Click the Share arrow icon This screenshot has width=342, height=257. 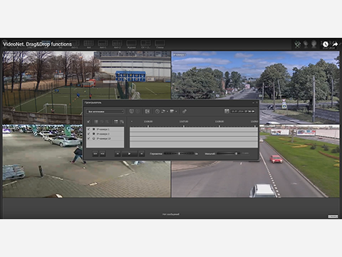335,44
